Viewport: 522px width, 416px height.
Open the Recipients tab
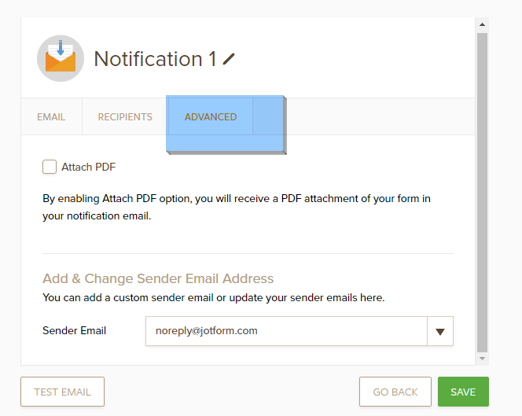coord(125,117)
